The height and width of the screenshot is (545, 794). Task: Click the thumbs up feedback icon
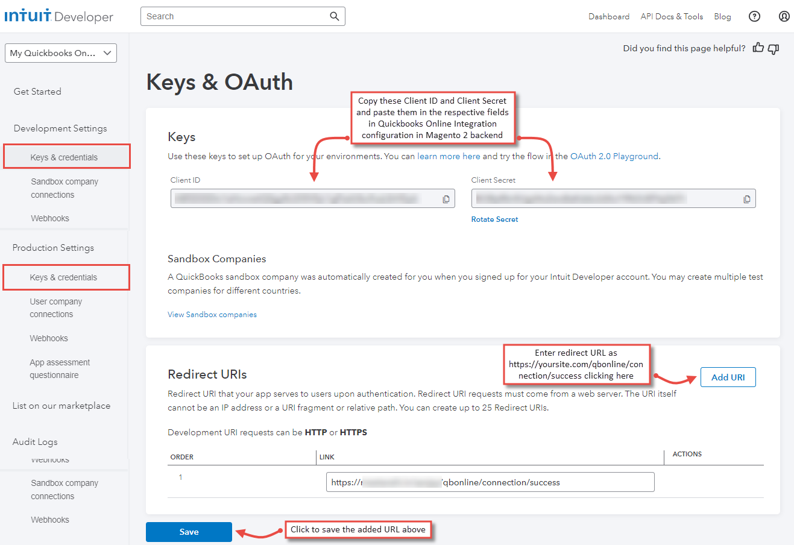(x=758, y=48)
